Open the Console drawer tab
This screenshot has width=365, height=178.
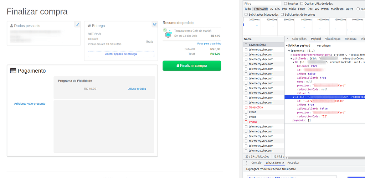(256, 163)
